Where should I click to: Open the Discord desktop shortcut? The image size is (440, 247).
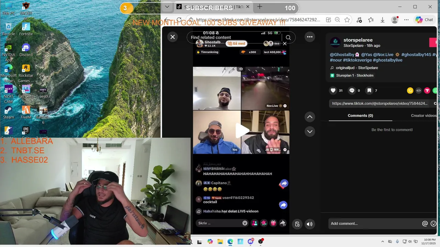click(26, 50)
